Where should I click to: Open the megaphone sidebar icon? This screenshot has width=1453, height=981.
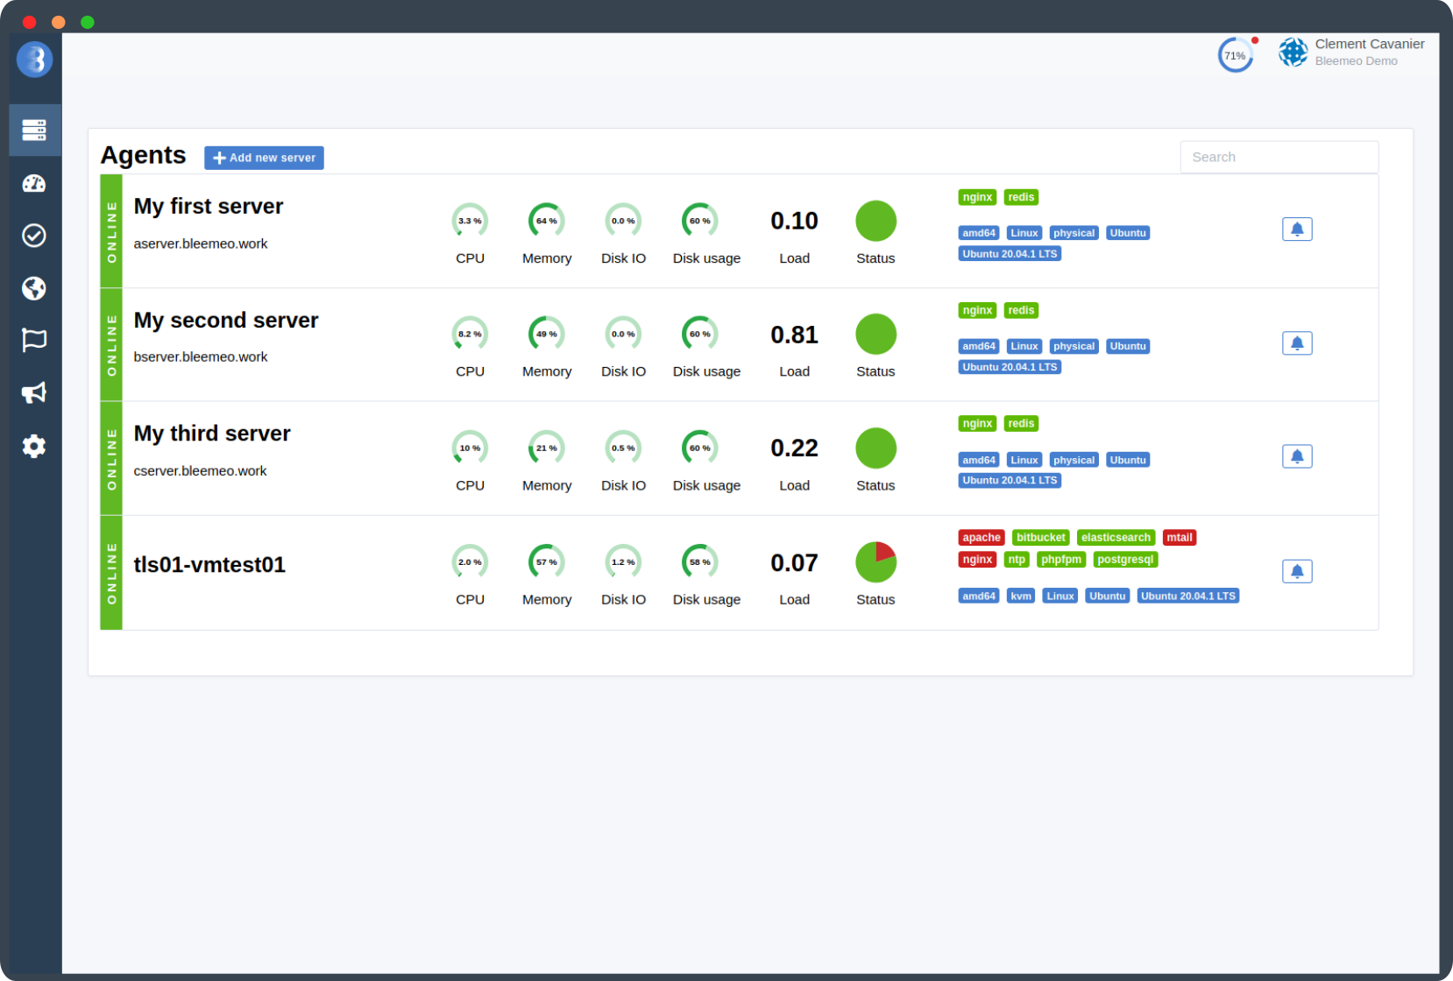pos(34,392)
